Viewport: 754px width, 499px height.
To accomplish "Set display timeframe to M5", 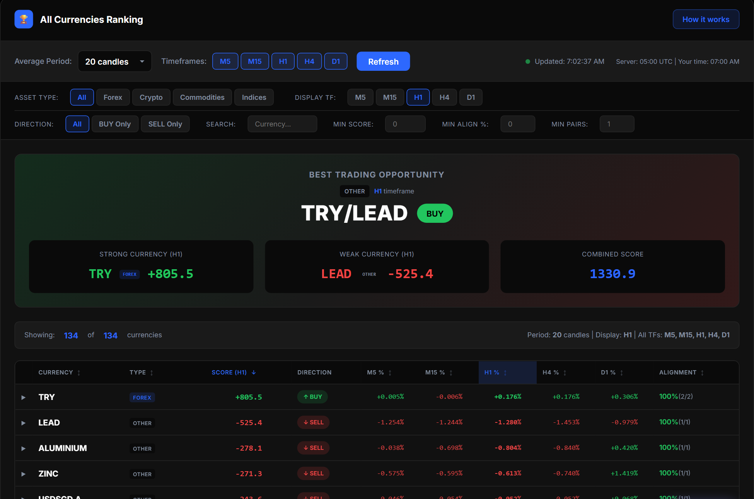I will click(360, 97).
